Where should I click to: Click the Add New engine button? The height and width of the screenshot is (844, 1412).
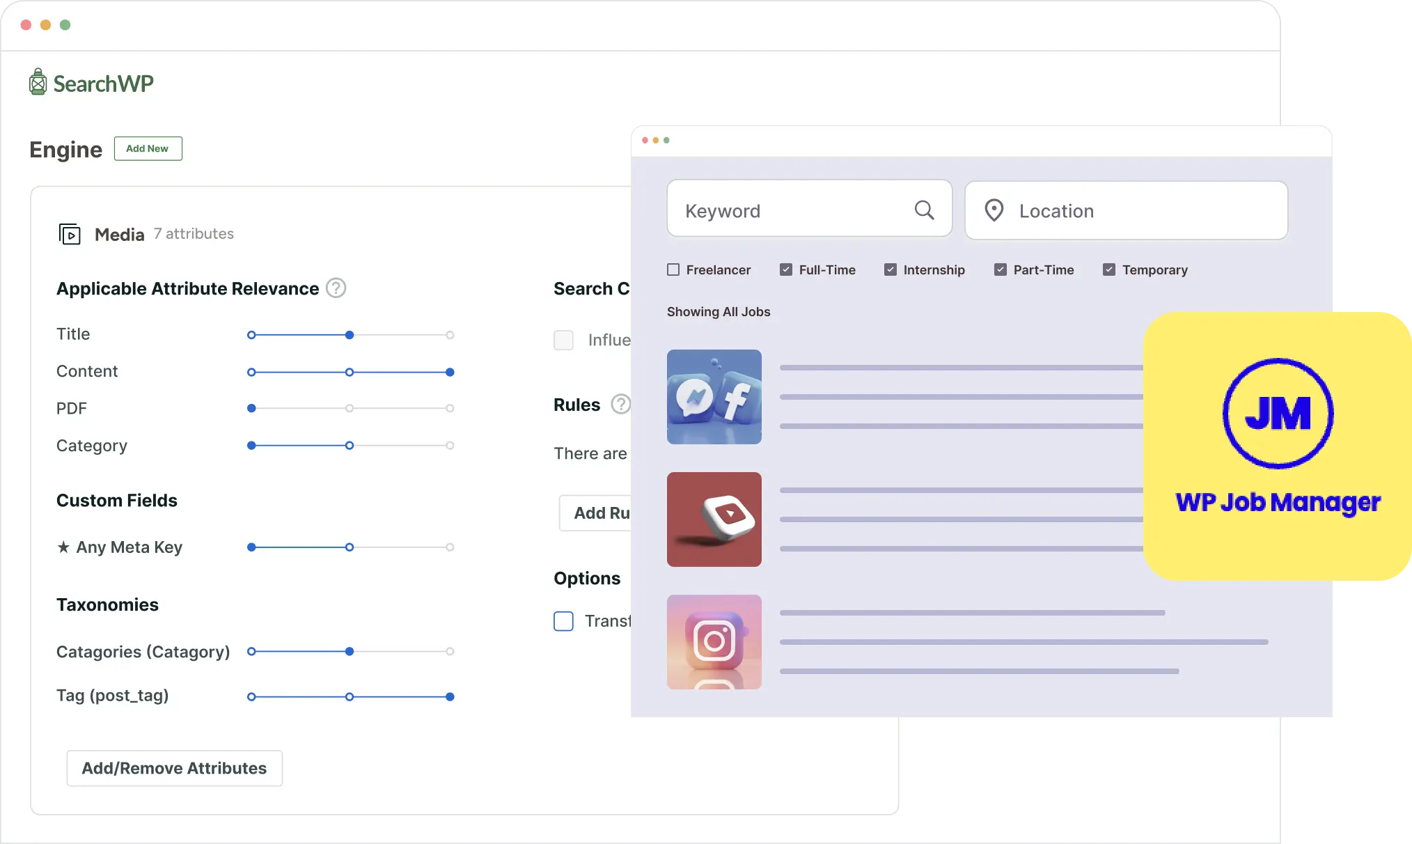(x=148, y=148)
